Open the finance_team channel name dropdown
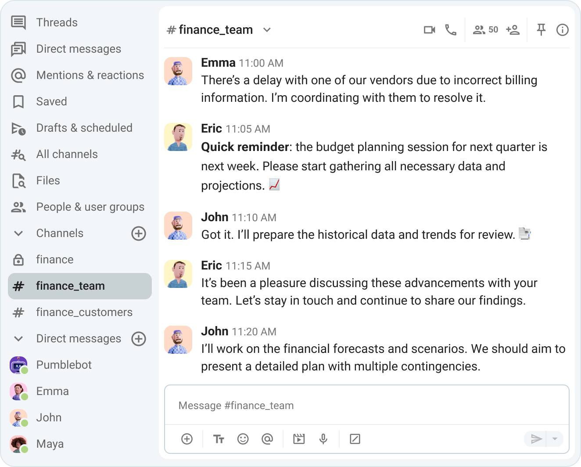Screen dimensions: 581x467 coord(267,29)
